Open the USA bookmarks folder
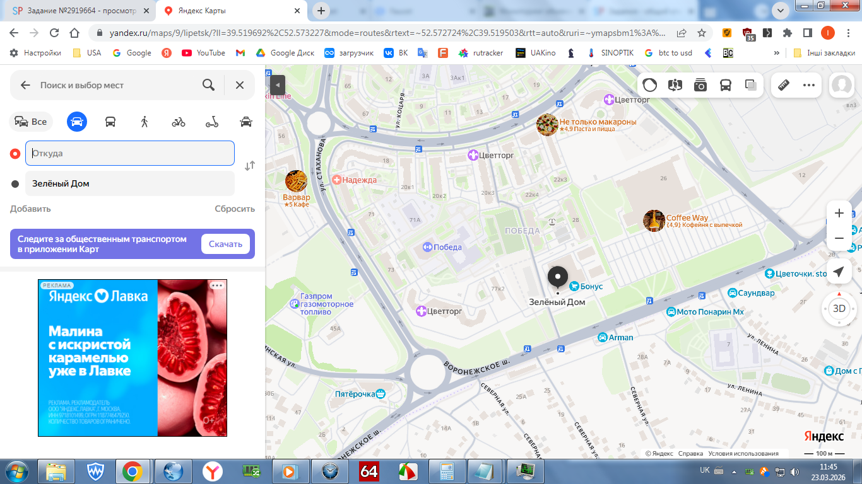The width and height of the screenshot is (862, 484). (87, 53)
